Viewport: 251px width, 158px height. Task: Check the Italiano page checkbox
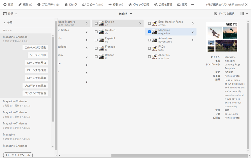coord(96,57)
